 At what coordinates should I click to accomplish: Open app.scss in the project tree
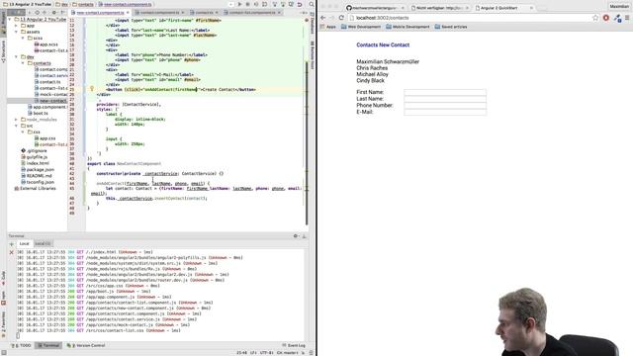(46, 44)
